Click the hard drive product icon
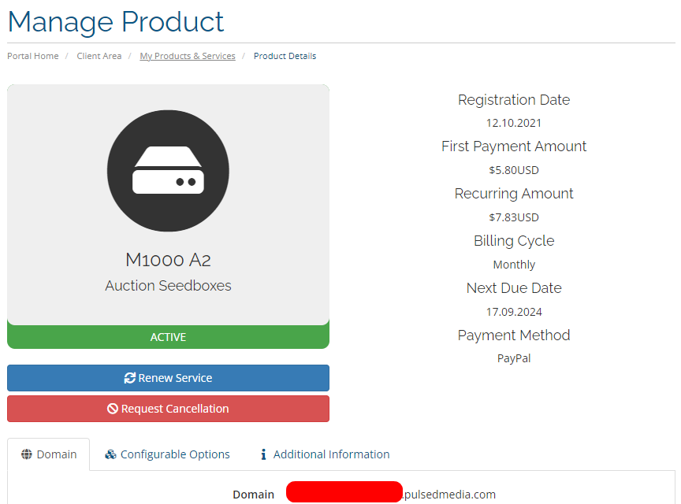 click(x=168, y=171)
